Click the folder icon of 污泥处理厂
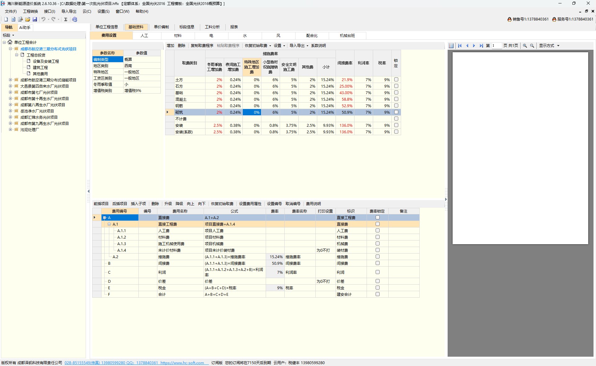 click(x=16, y=130)
